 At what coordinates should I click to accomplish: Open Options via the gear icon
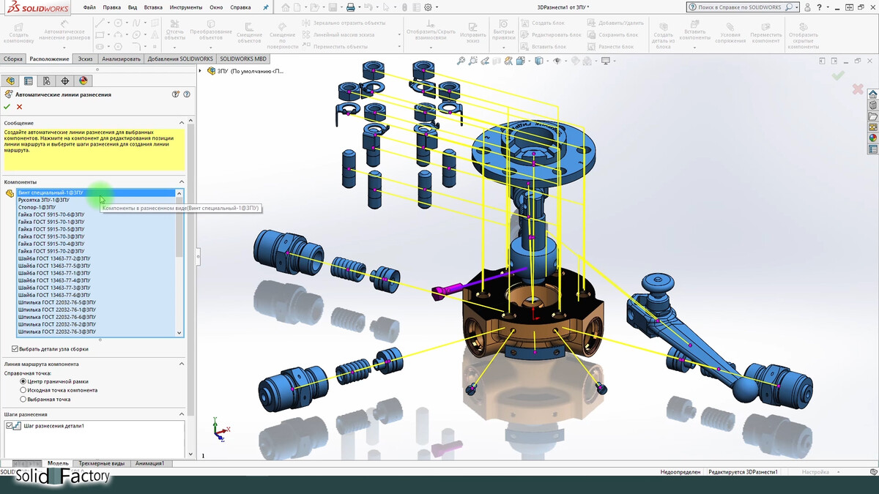point(427,7)
